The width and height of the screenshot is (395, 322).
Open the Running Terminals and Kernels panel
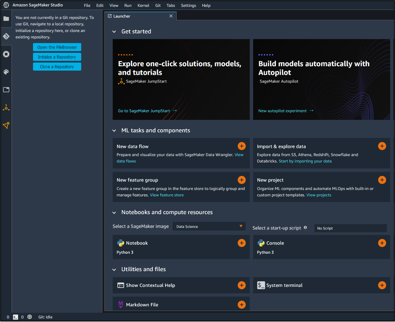click(6, 54)
